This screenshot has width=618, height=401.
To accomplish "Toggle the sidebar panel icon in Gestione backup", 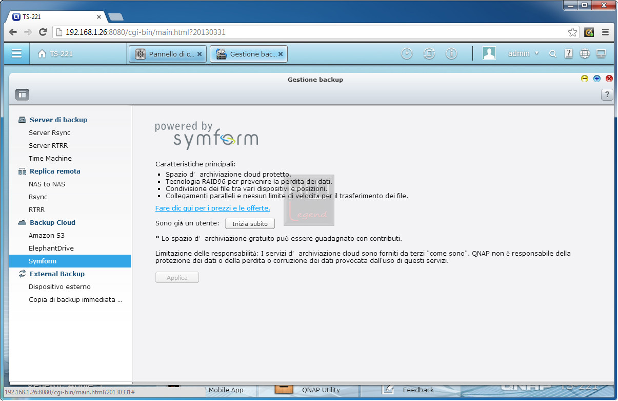I will pyautogui.click(x=22, y=94).
